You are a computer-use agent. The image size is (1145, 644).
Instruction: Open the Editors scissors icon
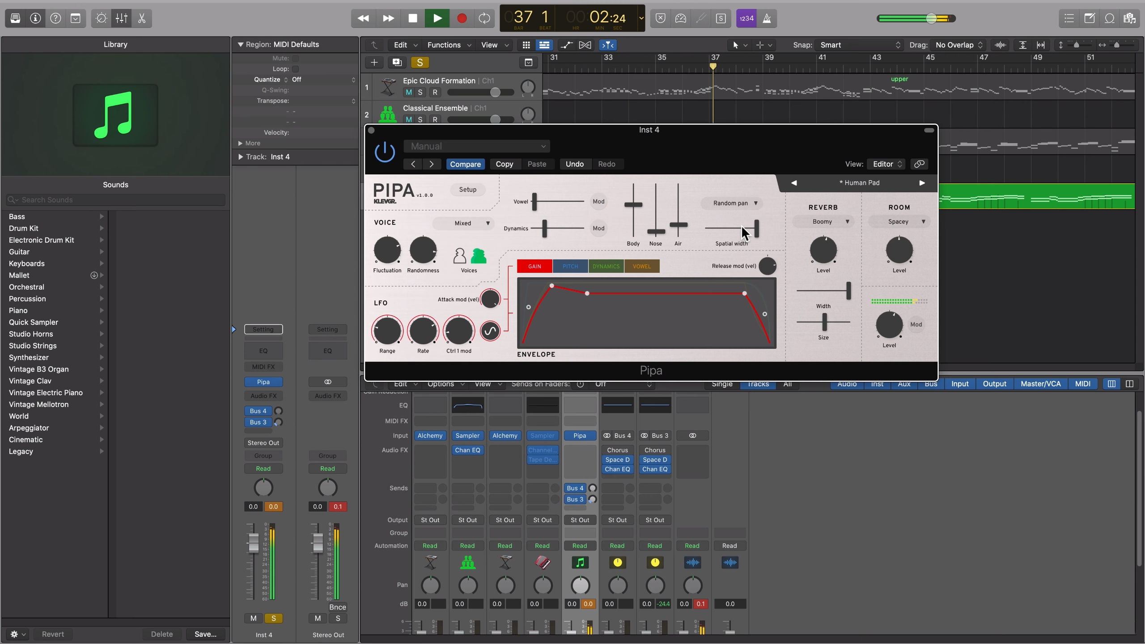coord(142,18)
